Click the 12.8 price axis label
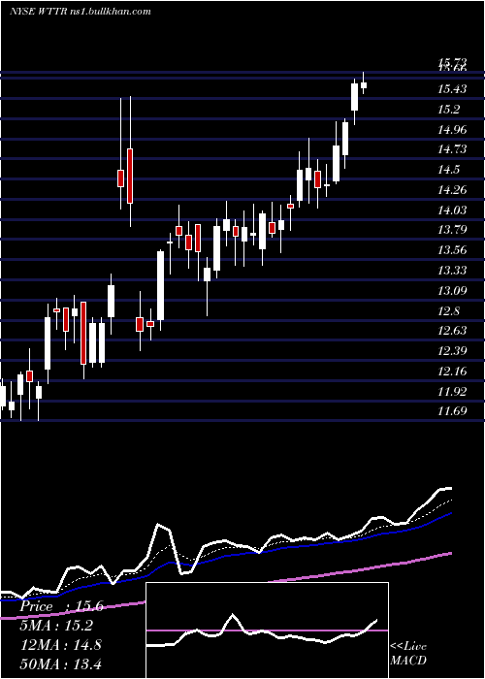This screenshot has width=485, height=679. tap(448, 311)
